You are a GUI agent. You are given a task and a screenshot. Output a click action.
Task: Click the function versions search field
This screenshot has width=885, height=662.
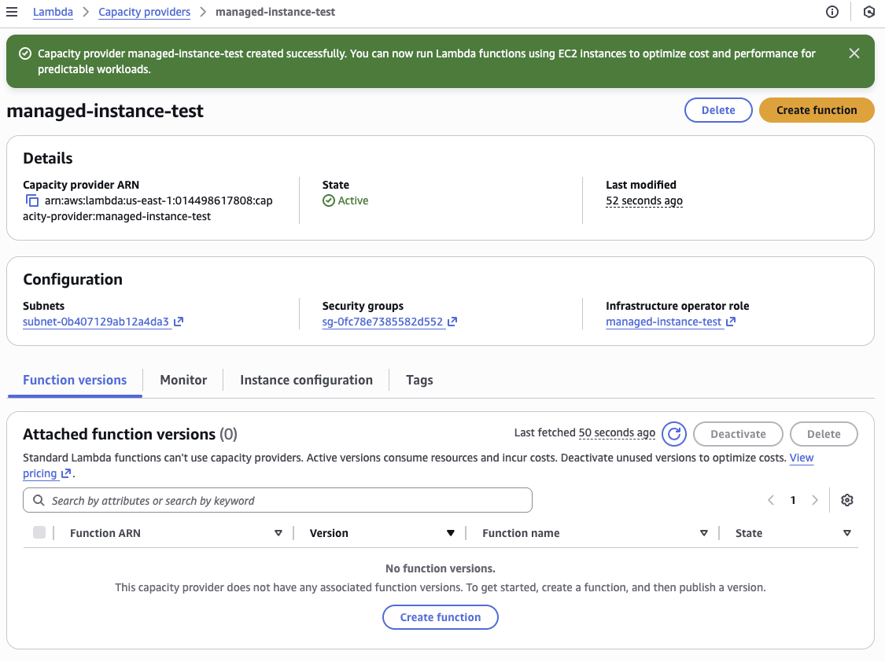pos(278,500)
